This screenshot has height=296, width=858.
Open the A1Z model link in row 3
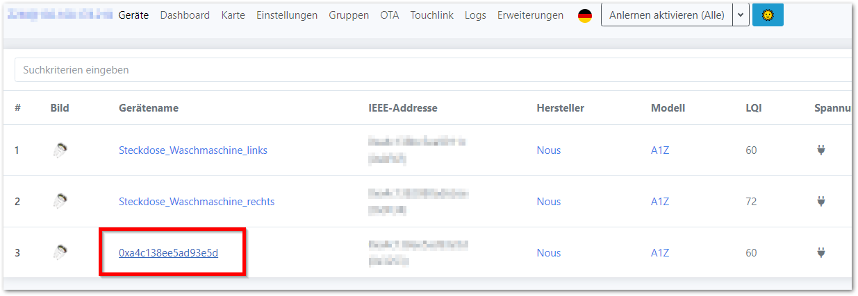(x=659, y=253)
